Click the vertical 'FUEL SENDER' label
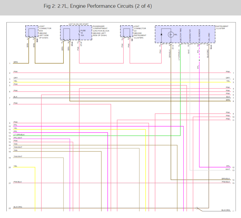This screenshot has width=241, height=218. [x=199, y=36]
